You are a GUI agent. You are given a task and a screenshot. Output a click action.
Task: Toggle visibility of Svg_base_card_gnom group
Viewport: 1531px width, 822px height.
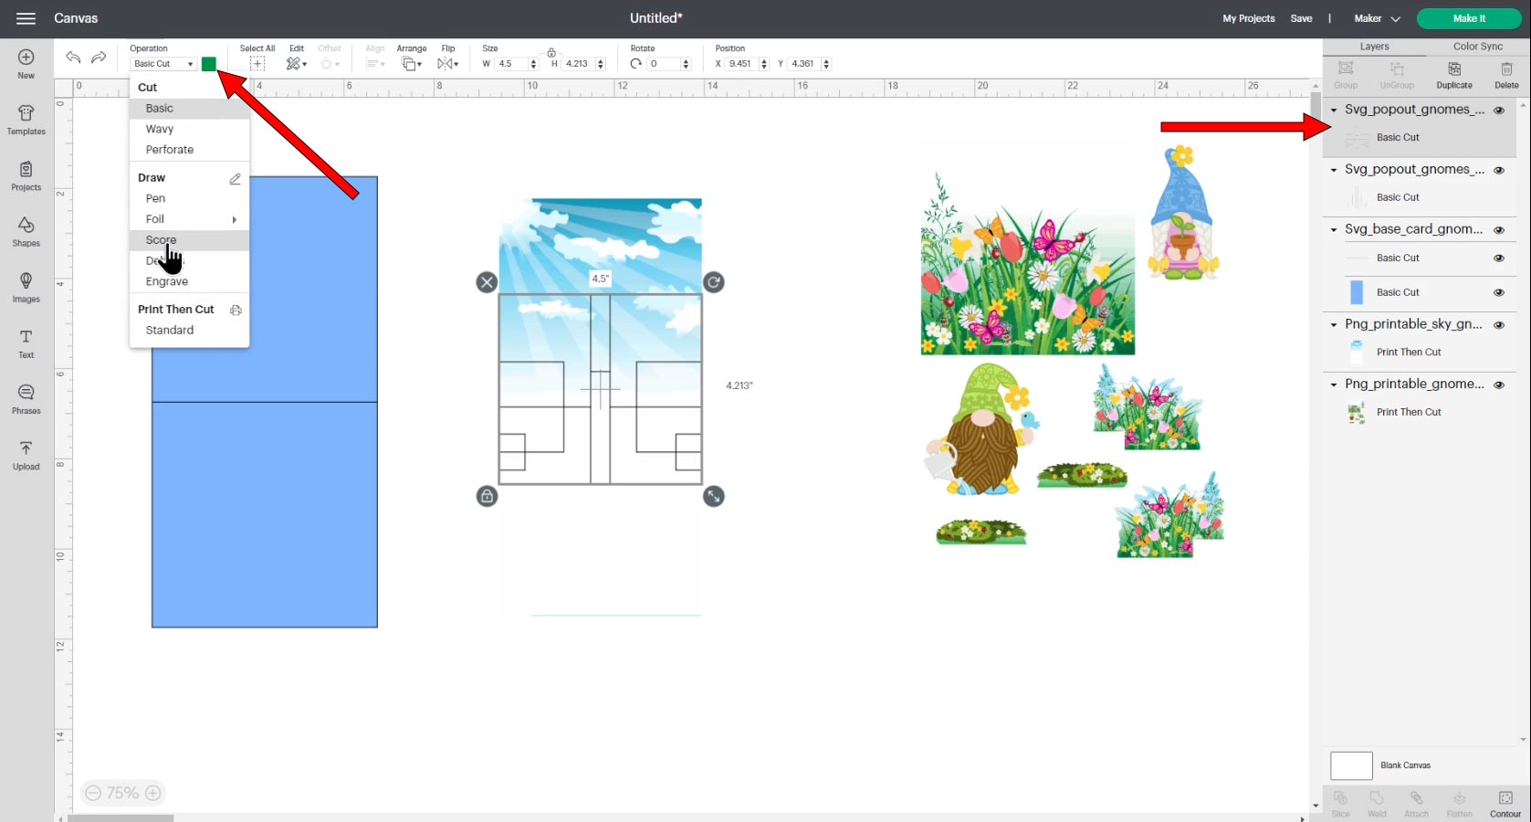point(1498,230)
